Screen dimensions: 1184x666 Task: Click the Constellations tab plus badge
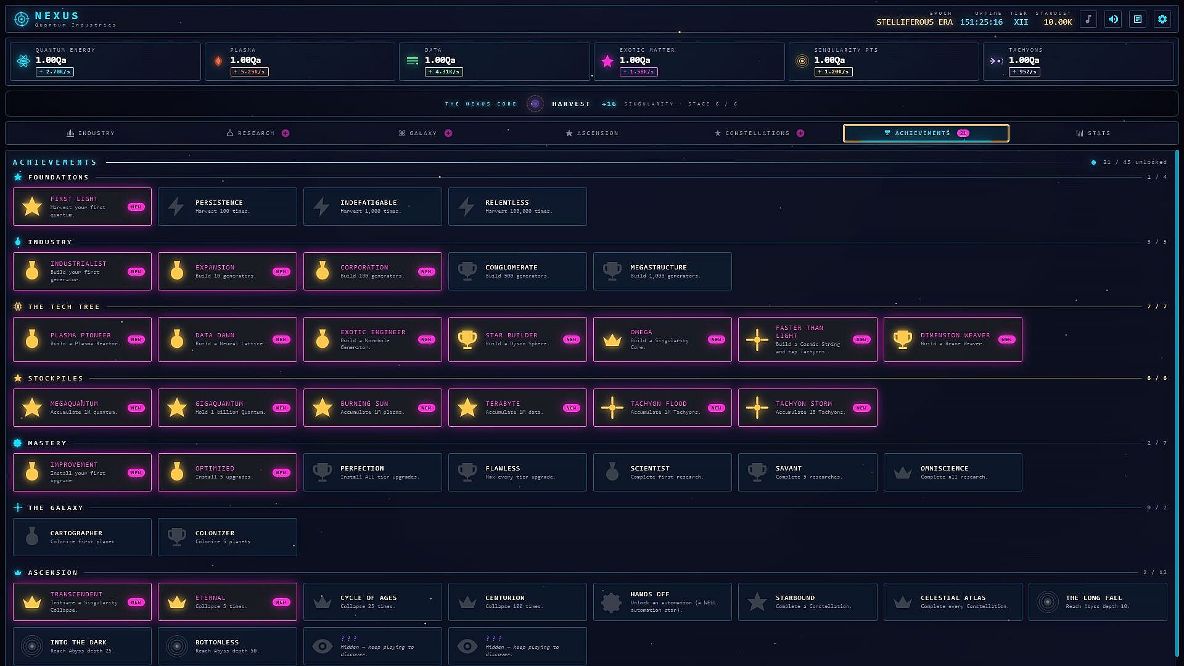click(800, 133)
